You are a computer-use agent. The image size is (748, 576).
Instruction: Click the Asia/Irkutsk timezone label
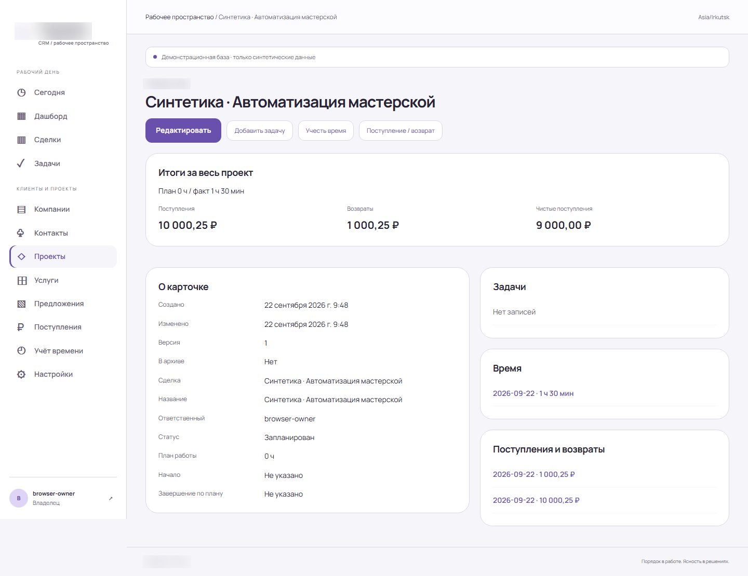[714, 17]
